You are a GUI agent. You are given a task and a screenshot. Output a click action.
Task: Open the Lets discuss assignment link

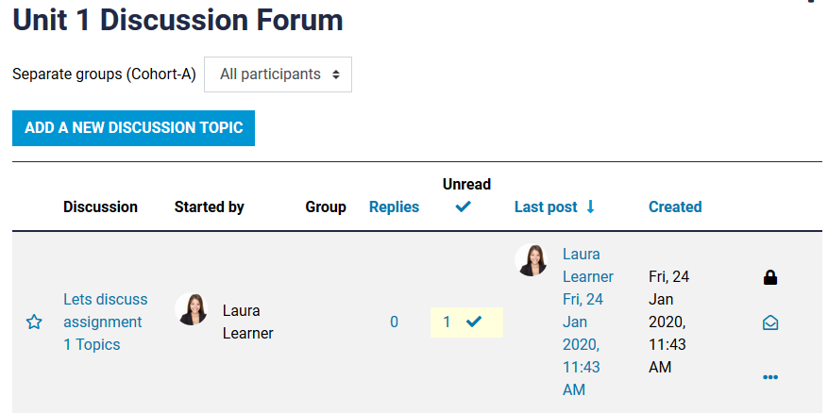tap(106, 310)
